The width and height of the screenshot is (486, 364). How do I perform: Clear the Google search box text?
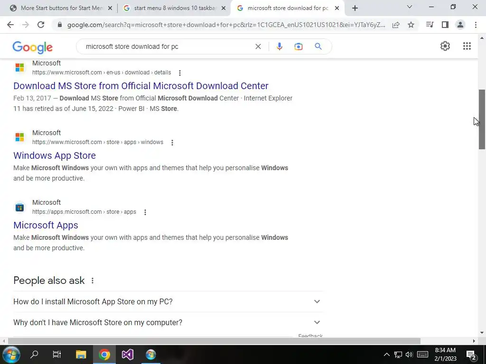258,46
